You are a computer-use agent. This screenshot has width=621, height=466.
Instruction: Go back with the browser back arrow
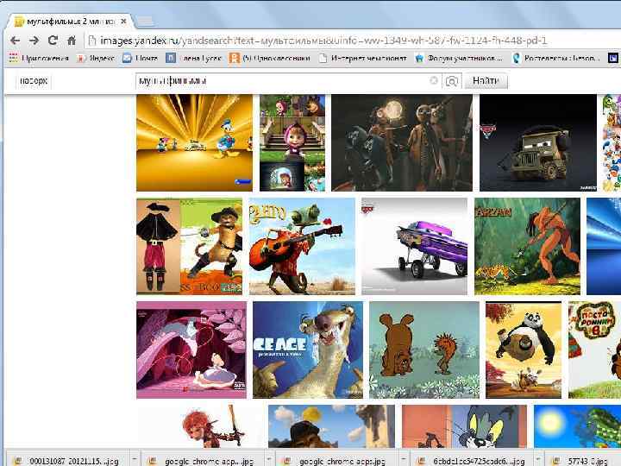tap(15, 41)
